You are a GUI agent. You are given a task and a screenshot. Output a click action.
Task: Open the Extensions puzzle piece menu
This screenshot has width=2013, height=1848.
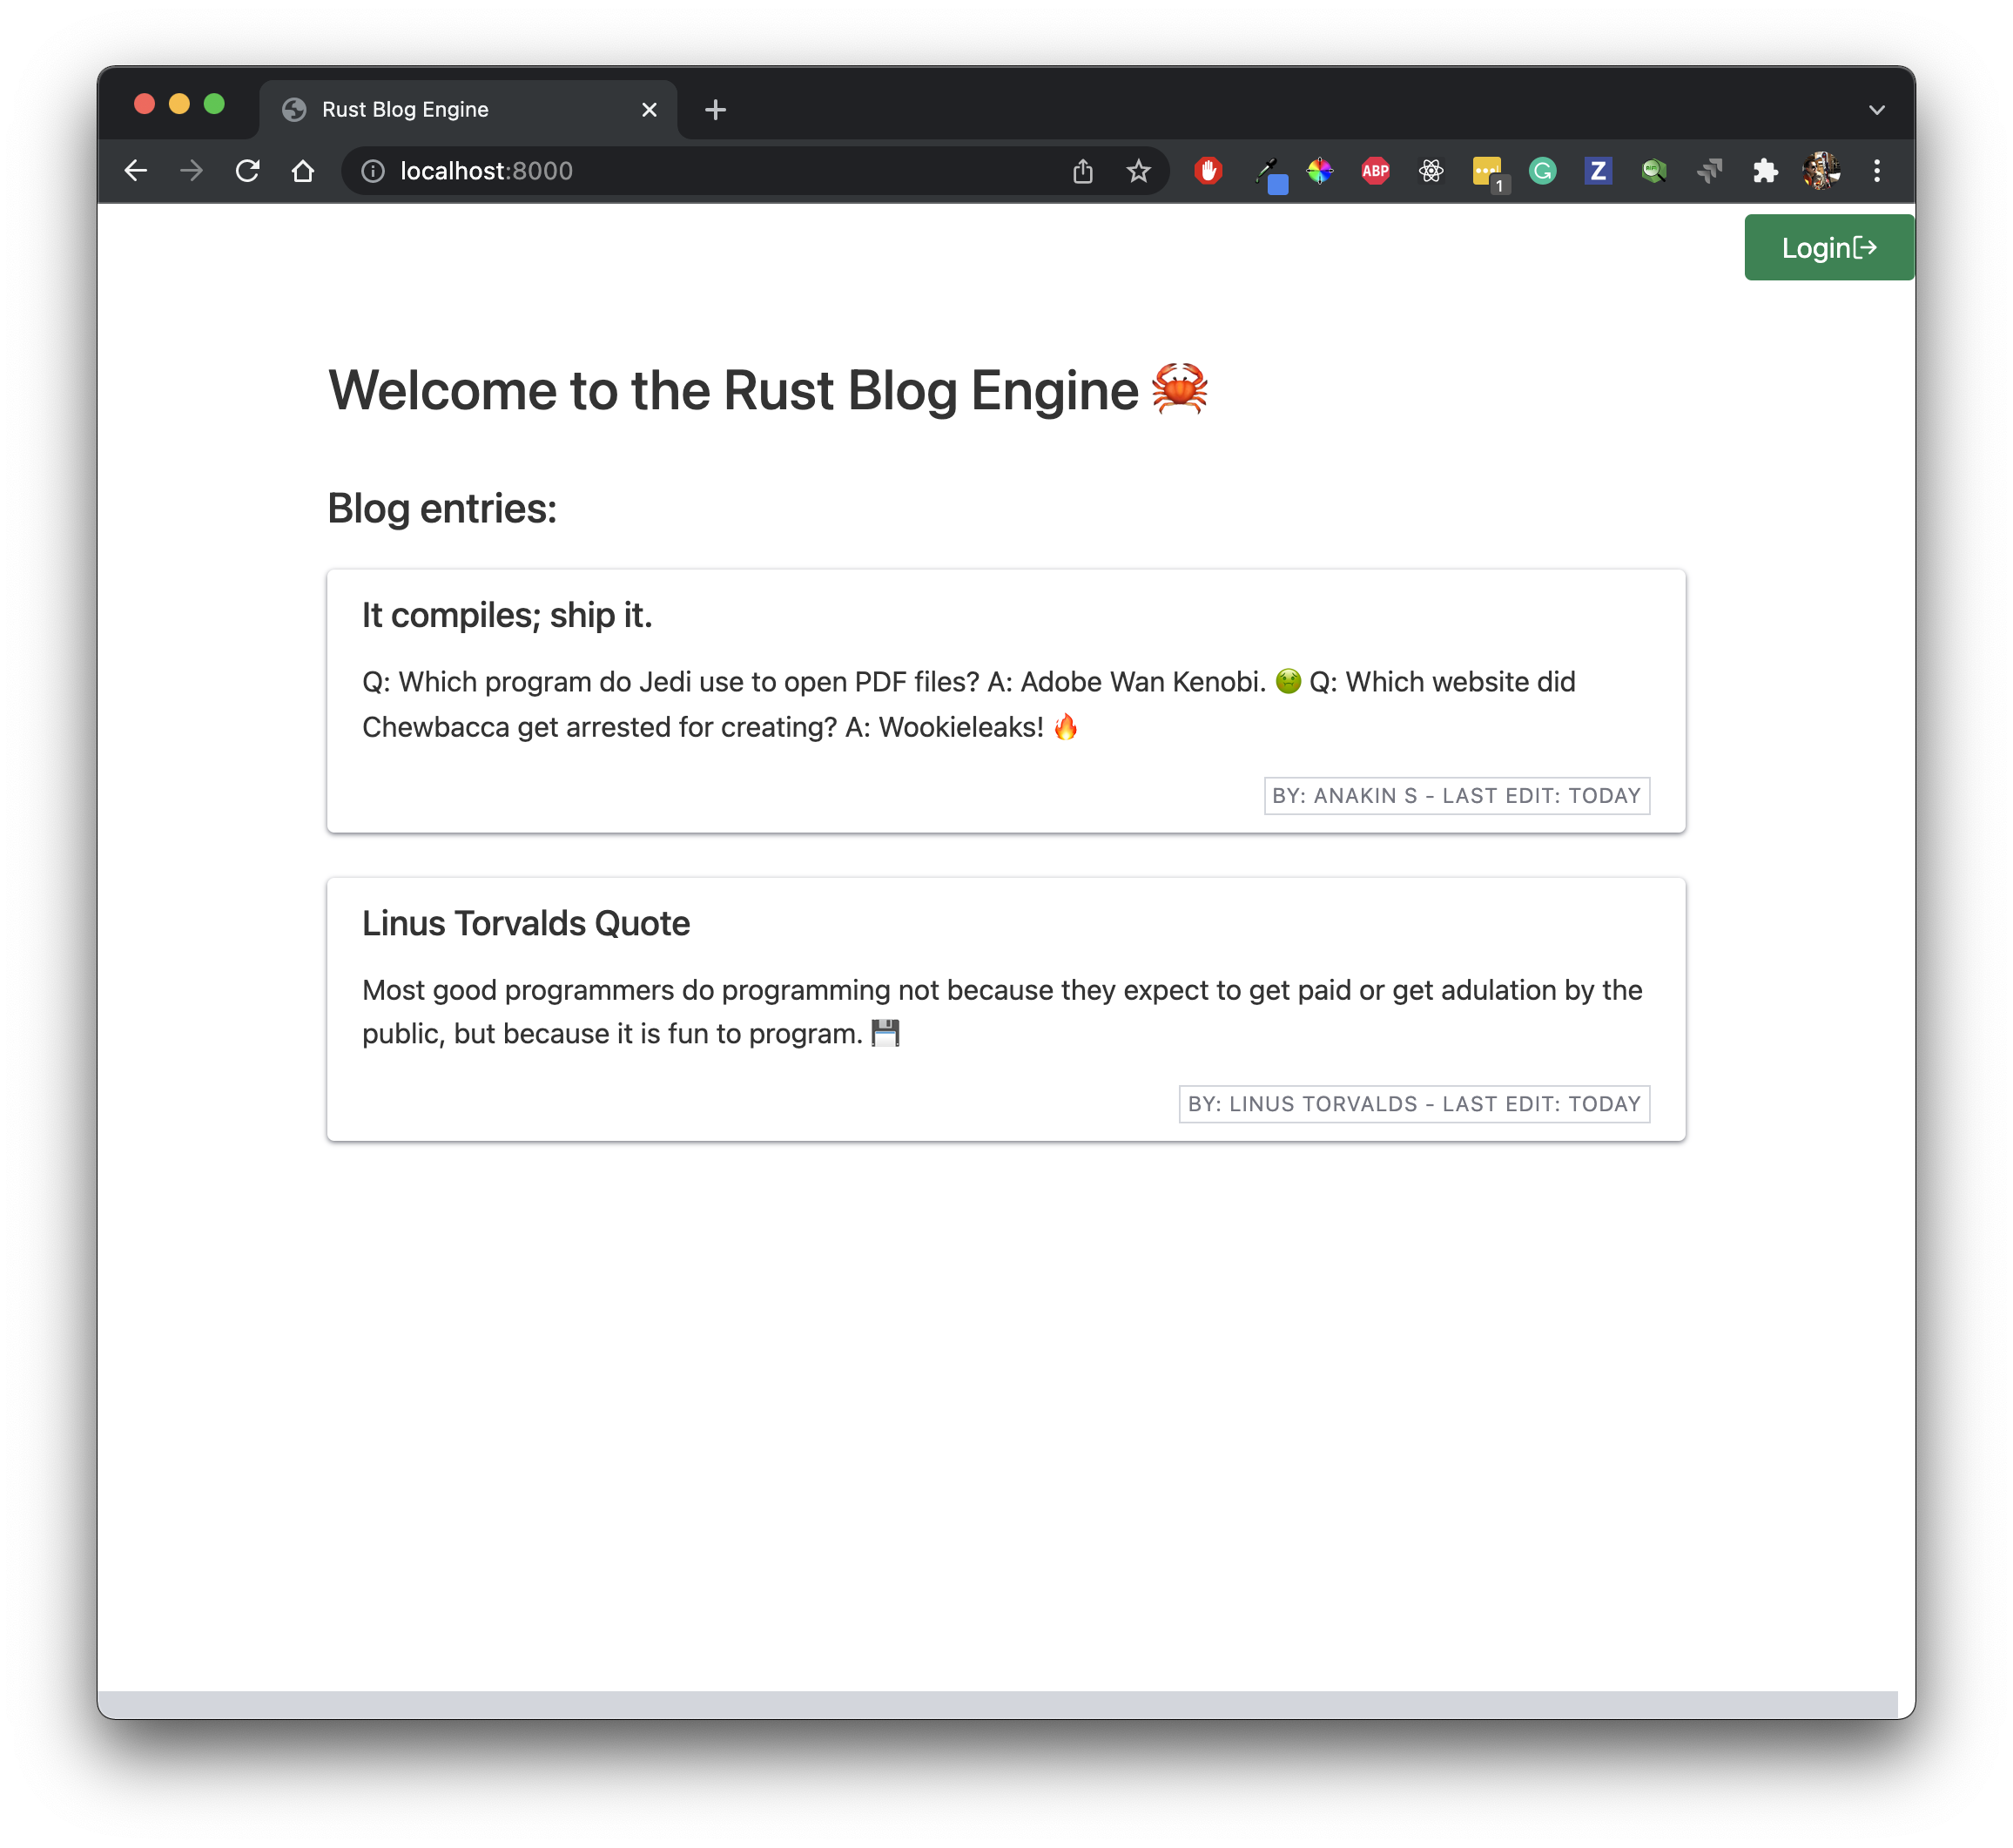coord(1765,171)
